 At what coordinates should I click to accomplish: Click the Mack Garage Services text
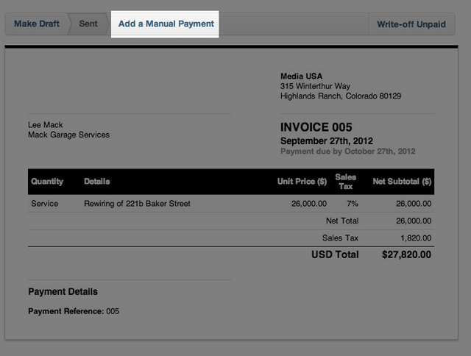tap(68, 135)
